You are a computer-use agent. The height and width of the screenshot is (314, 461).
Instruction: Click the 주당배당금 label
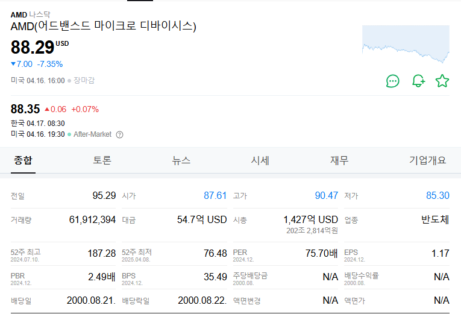coord(251,276)
